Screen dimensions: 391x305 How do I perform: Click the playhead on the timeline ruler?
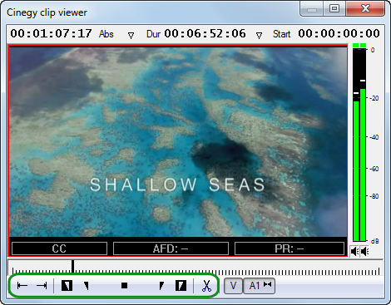pyautogui.click(x=72, y=267)
